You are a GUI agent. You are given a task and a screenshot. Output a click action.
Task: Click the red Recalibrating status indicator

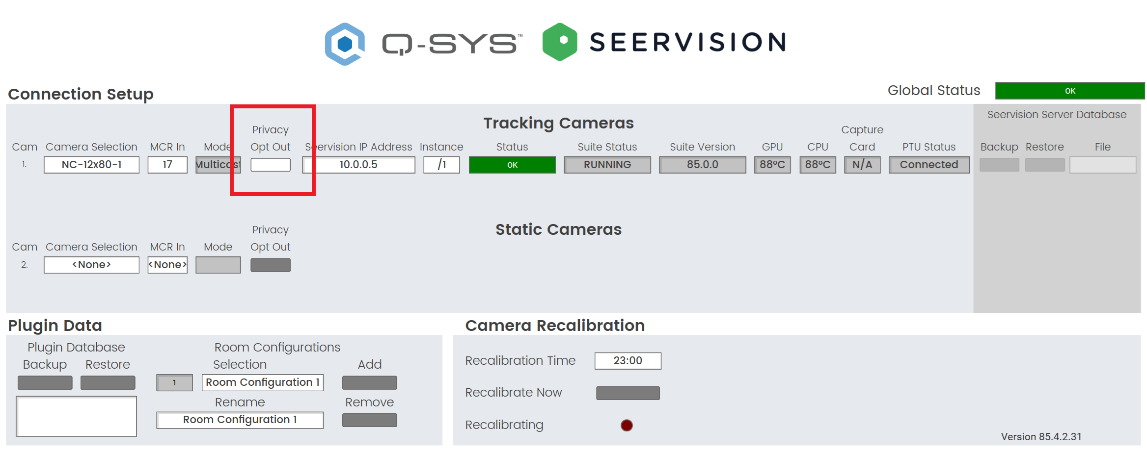click(627, 425)
